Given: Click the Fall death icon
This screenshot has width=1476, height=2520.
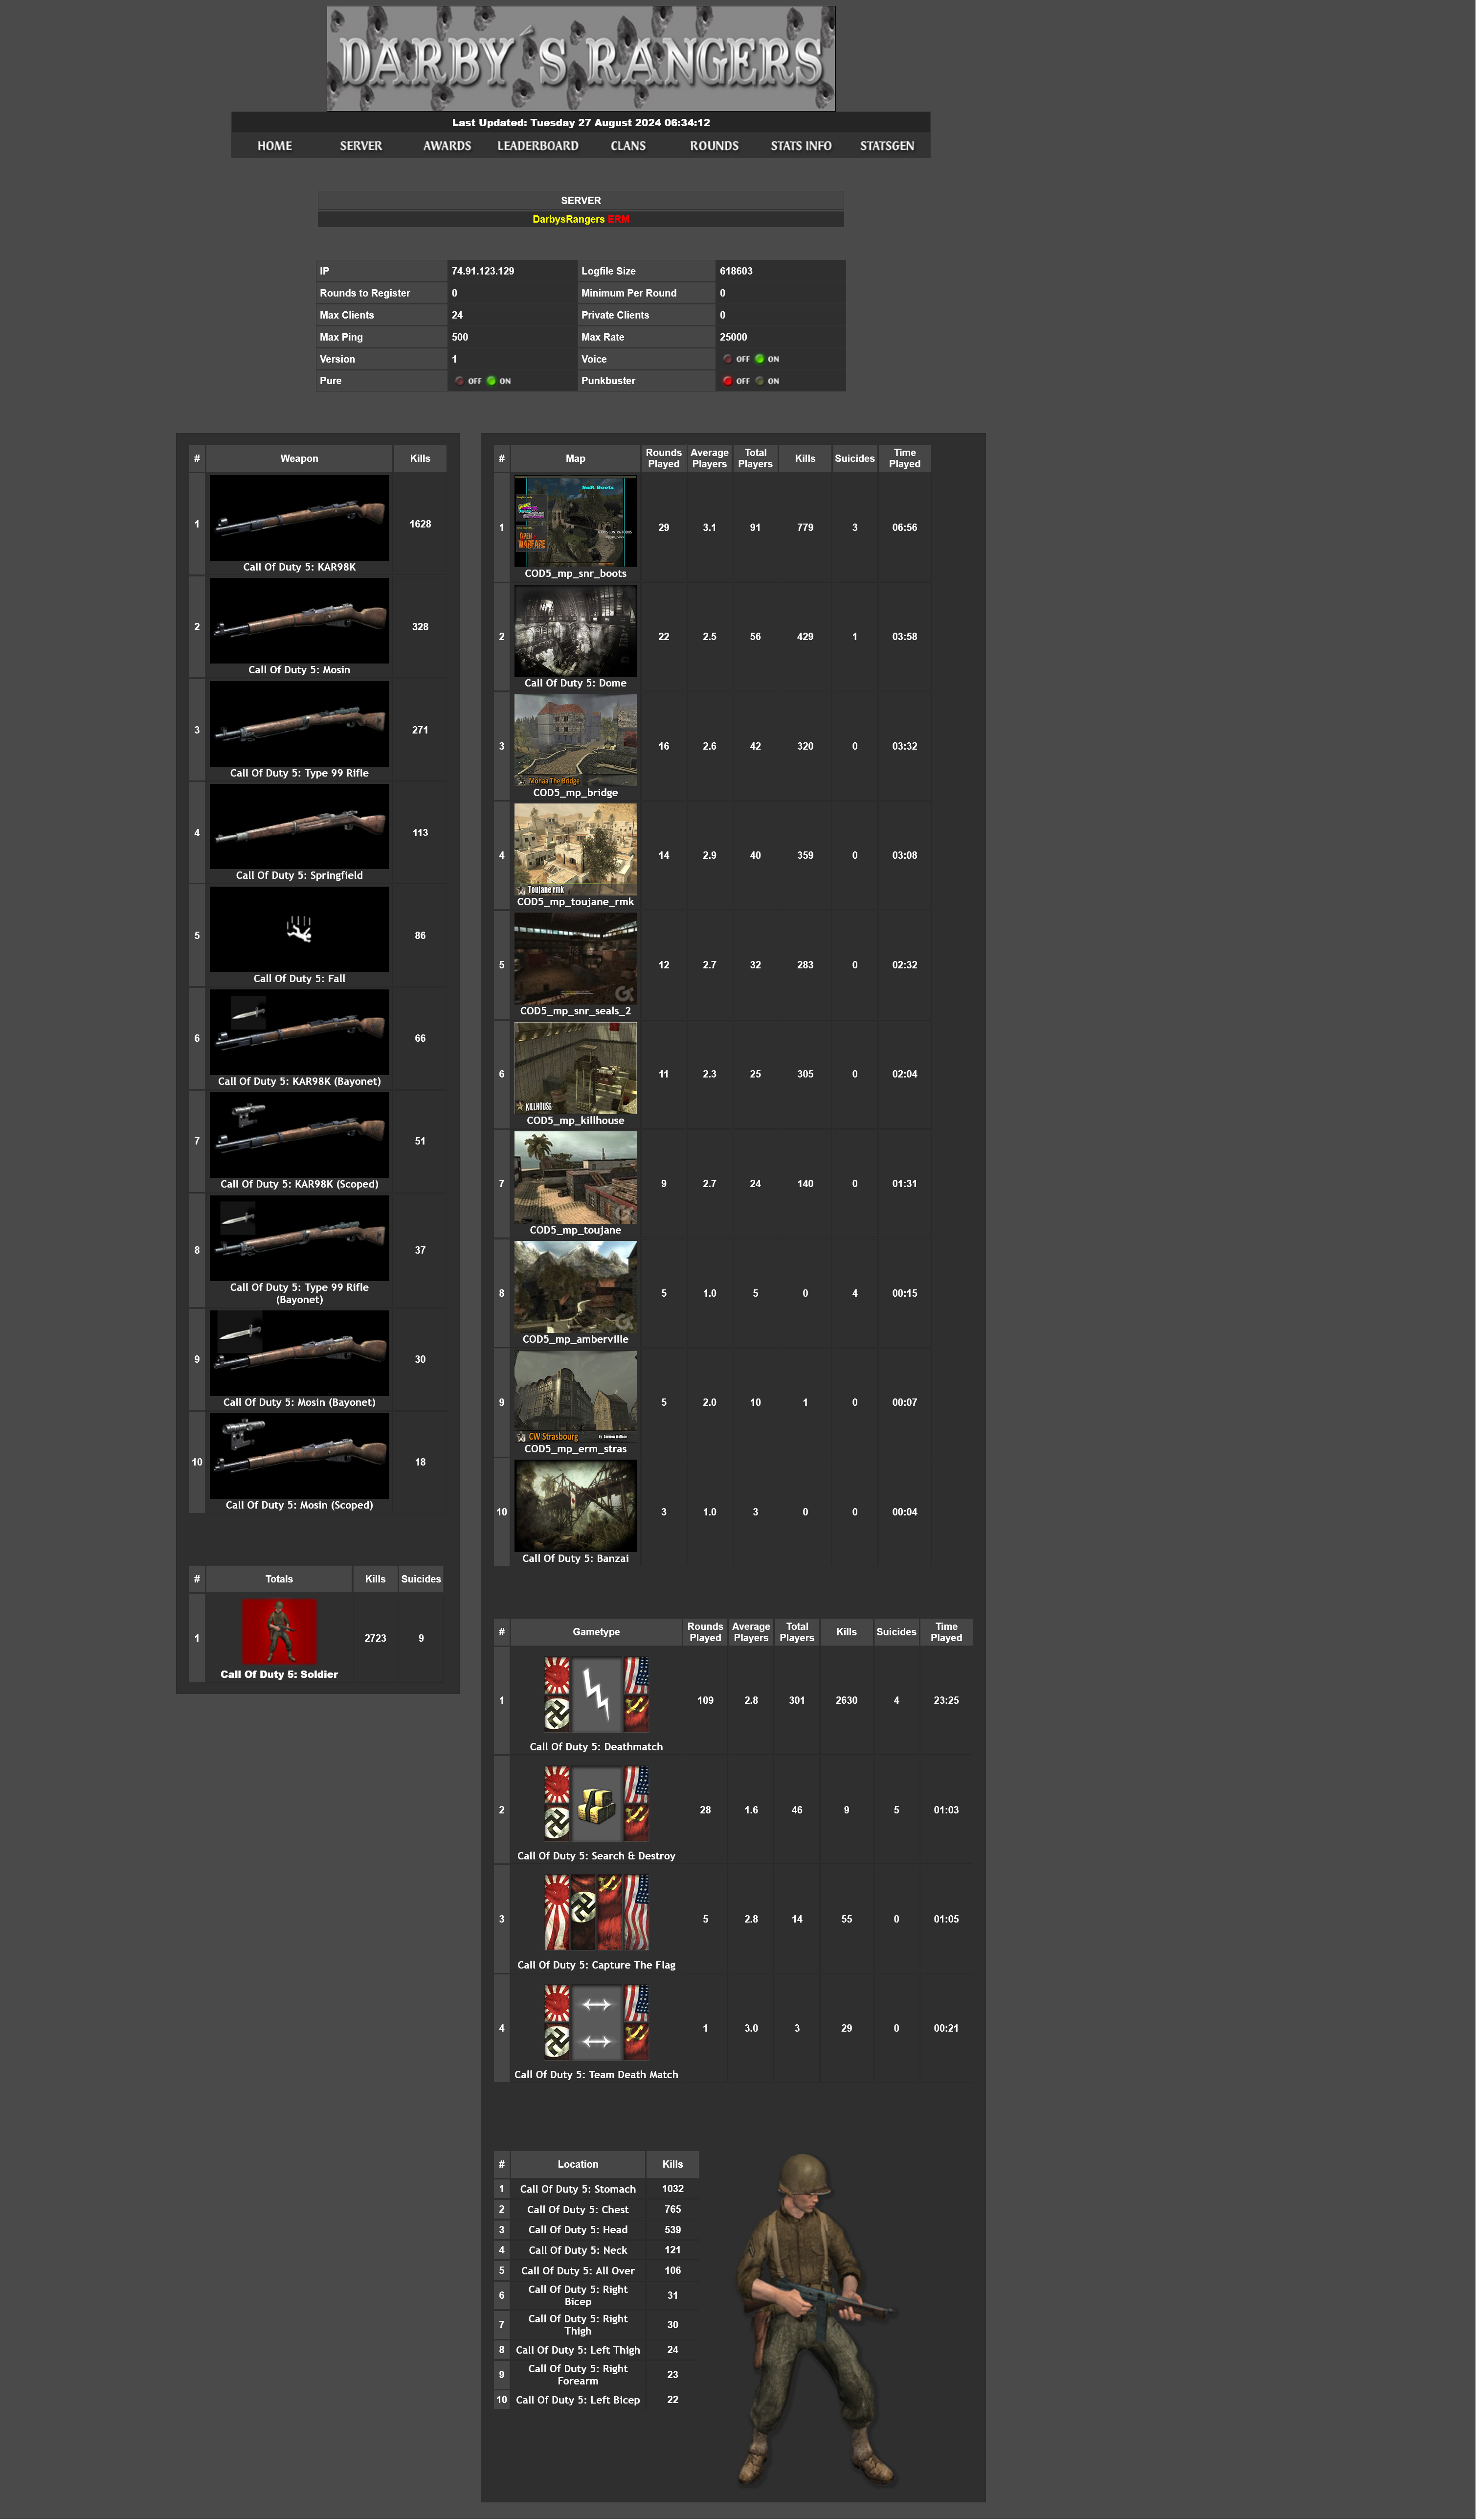Looking at the screenshot, I should (300, 929).
